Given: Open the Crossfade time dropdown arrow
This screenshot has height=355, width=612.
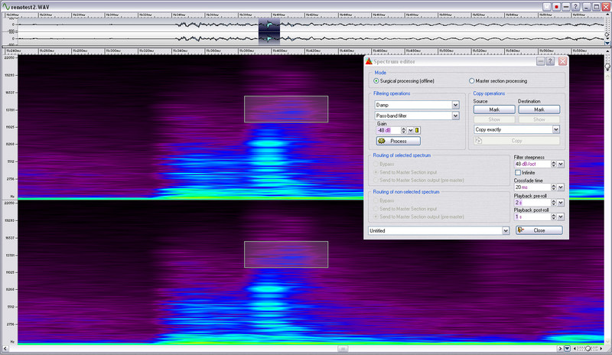Looking at the screenshot, I should pos(561,187).
